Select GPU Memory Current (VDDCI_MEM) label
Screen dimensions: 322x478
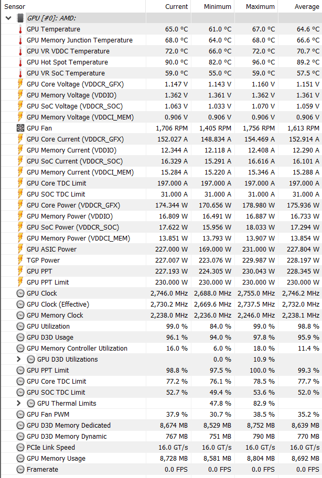(80, 172)
